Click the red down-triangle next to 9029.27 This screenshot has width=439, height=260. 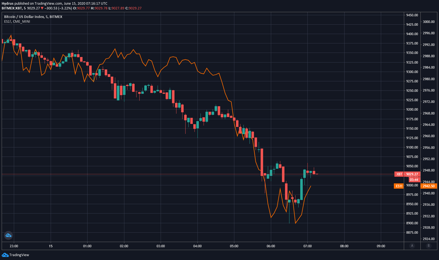[42, 8]
